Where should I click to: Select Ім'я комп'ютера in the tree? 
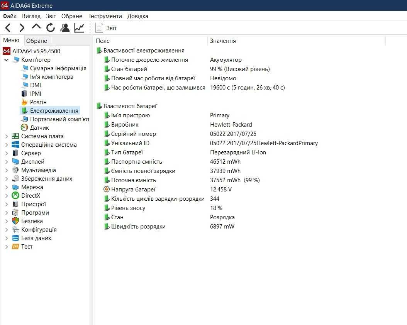point(52,77)
